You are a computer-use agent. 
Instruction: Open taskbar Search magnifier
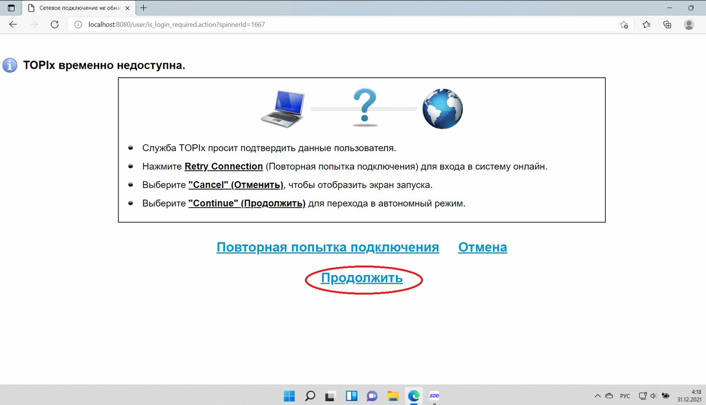click(310, 396)
